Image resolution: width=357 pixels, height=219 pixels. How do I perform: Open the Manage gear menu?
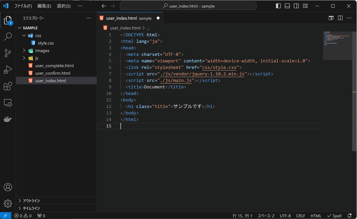[x=8, y=203]
